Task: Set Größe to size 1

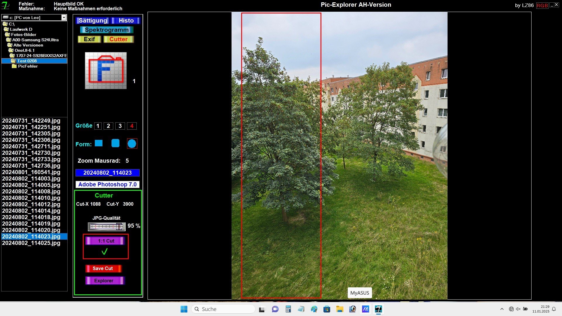Action: [98, 126]
